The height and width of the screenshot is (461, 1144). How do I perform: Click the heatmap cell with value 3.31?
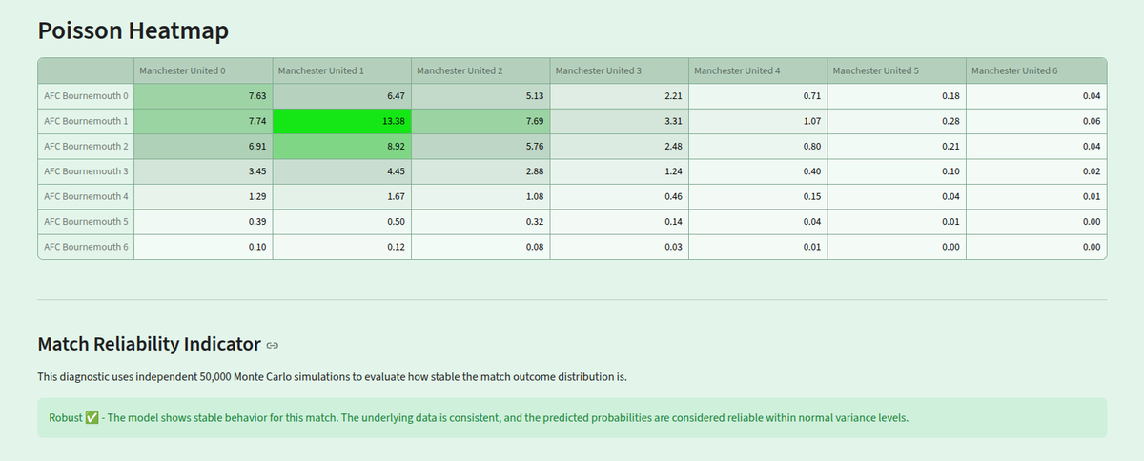click(x=620, y=121)
